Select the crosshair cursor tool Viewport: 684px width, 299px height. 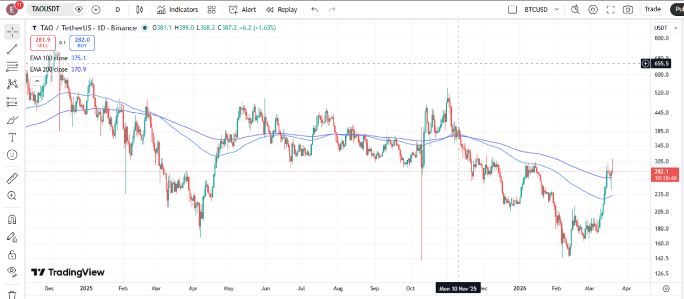tap(12, 32)
